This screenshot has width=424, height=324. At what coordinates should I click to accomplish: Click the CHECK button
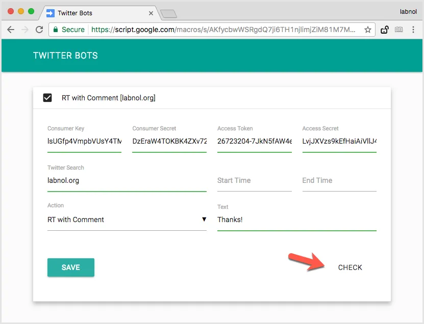tap(350, 267)
